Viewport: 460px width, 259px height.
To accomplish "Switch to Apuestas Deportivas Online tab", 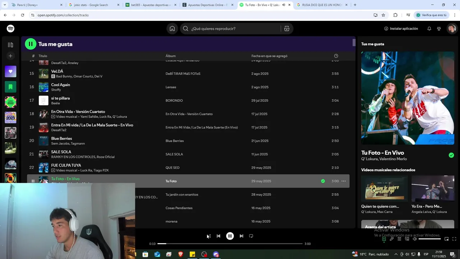I will click(208, 5).
